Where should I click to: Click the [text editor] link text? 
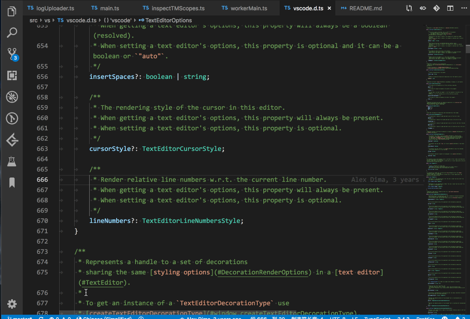359,272
